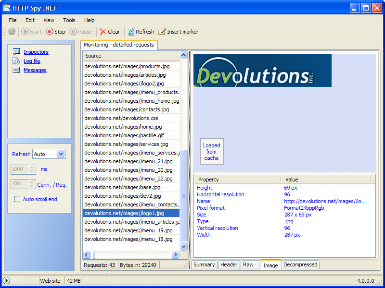Viewport: 385px width, 288px height.
Task: Click the horizontal scroll right arrow
Action: point(175,255)
